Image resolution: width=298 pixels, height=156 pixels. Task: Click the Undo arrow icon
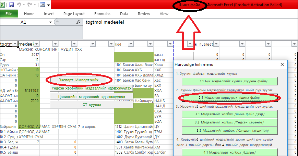click(20, 5)
